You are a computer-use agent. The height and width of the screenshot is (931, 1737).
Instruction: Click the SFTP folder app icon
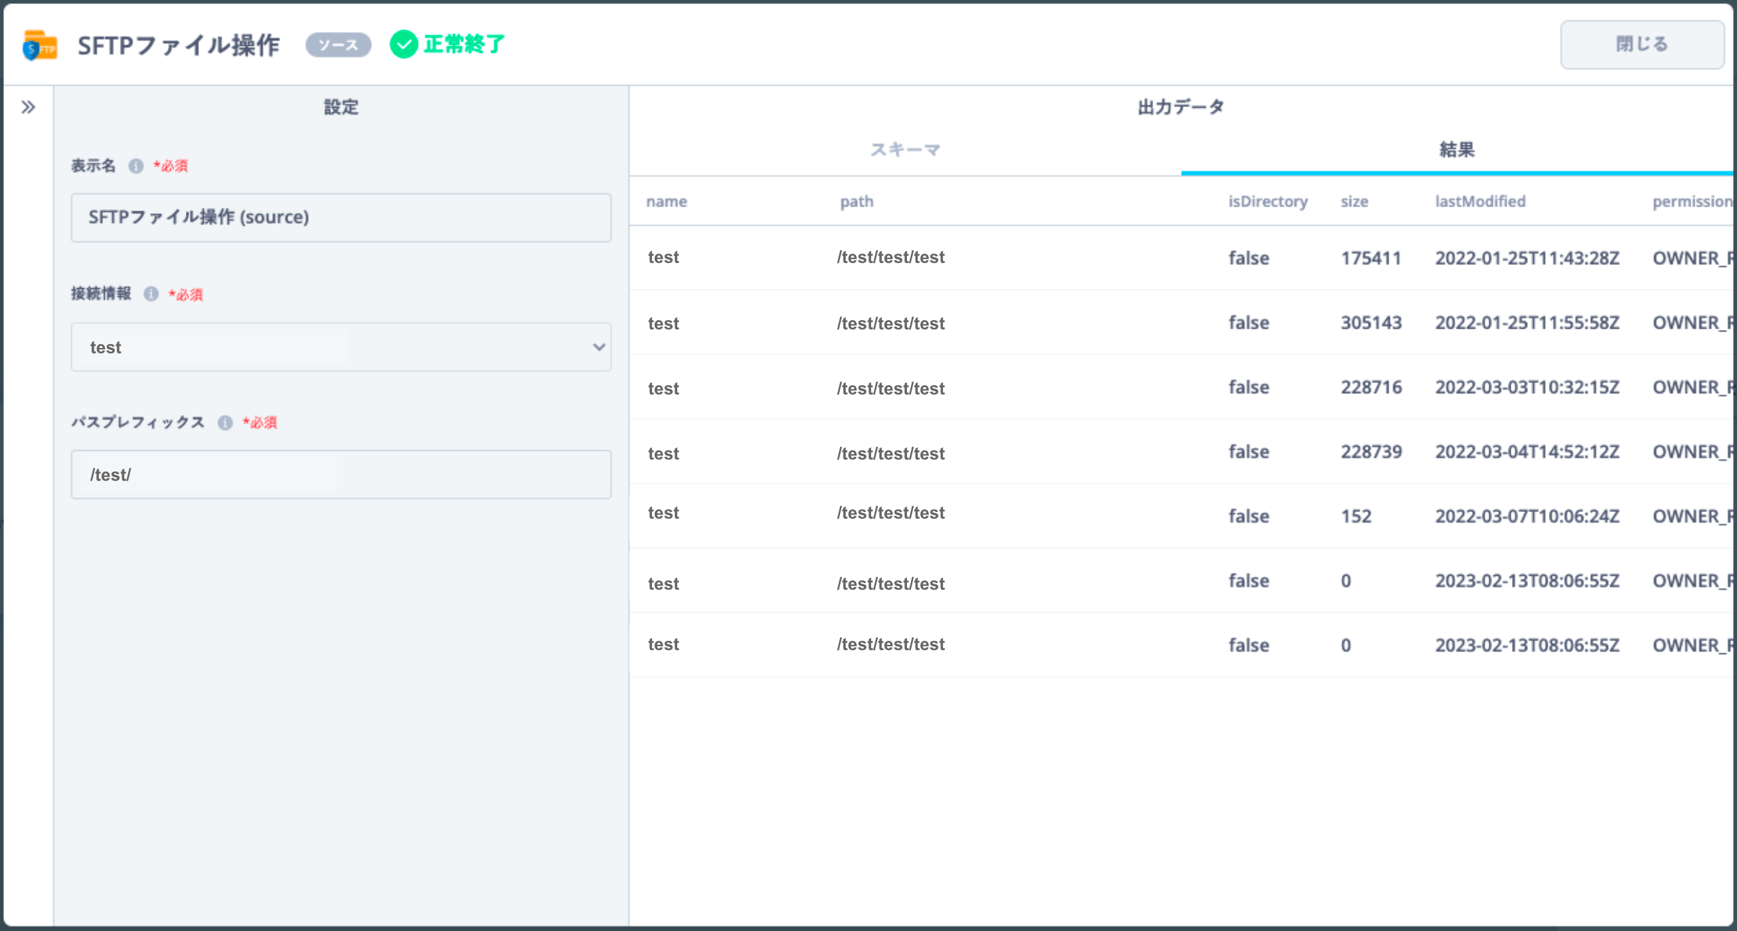tap(40, 46)
